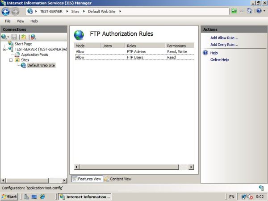268x201 pixels.
Task: Click the network tray icon
Action: [x=244, y=197]
